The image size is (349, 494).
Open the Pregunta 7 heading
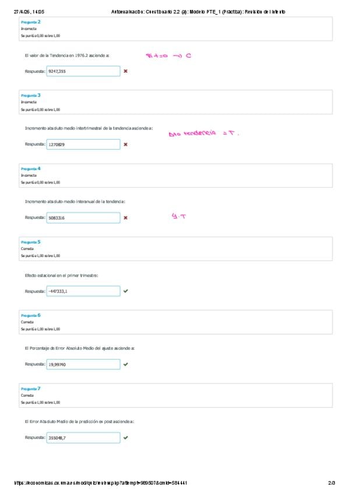click(x=30, y=389)
